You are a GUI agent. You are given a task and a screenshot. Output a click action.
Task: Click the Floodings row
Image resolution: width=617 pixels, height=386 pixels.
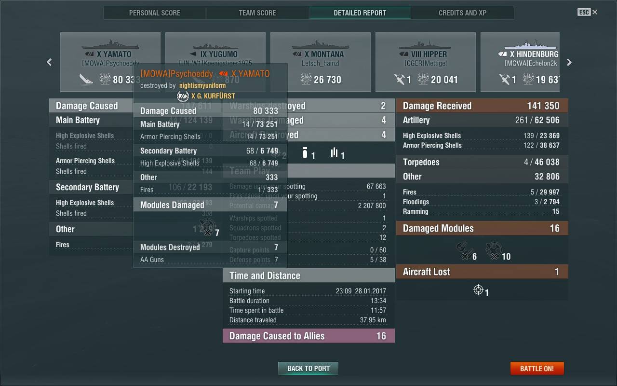[x=482, y=202]
